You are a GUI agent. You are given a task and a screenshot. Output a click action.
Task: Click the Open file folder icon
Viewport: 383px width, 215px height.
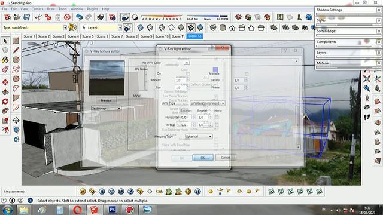17,17
